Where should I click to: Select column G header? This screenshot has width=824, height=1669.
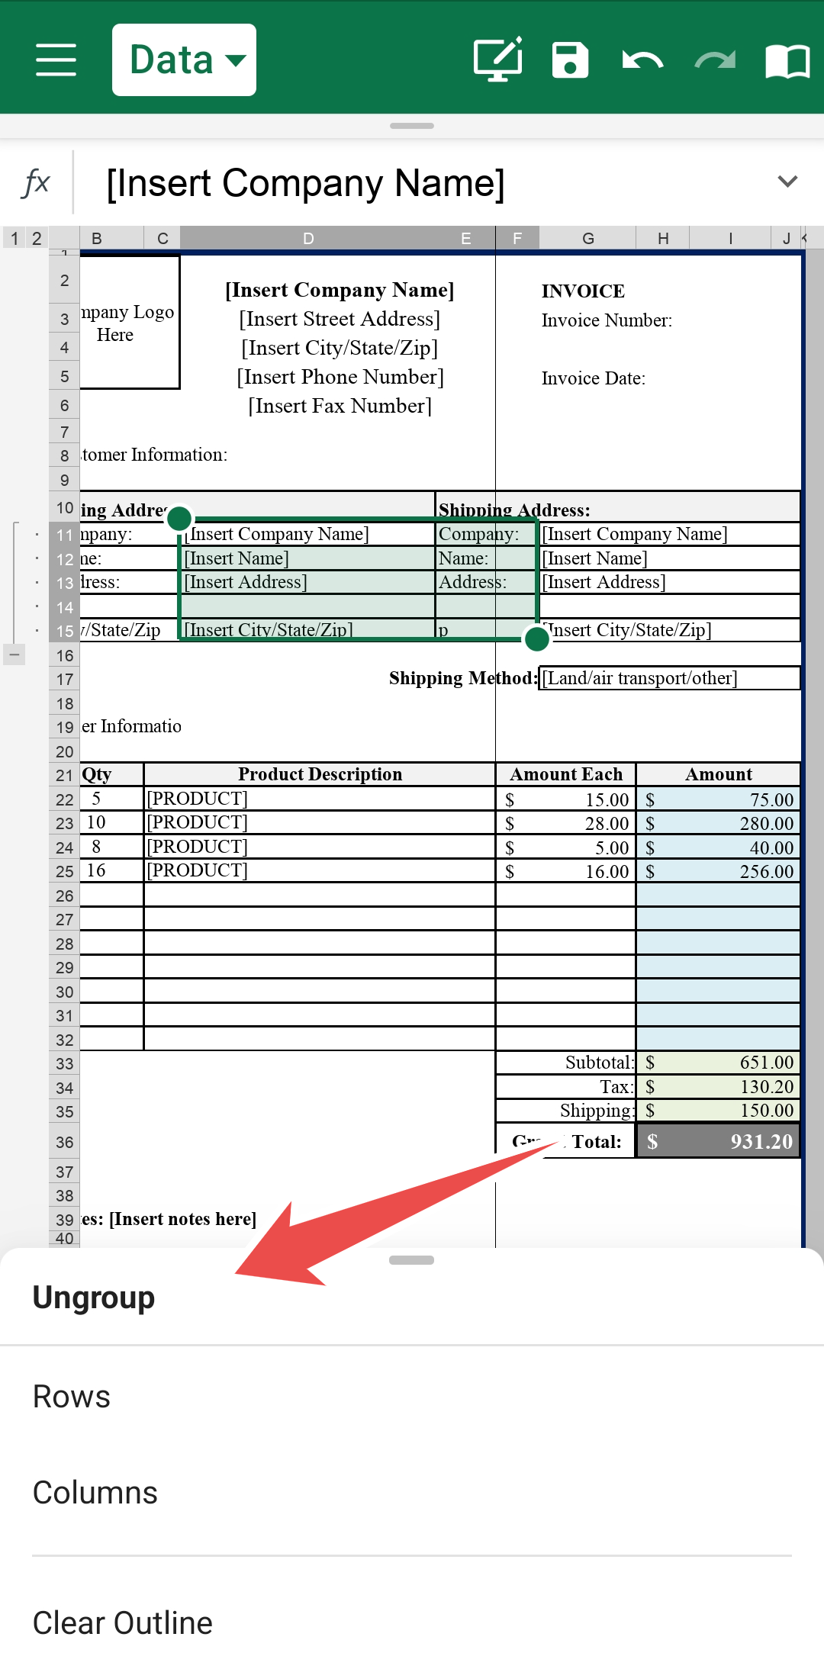[x=587, y=238]
